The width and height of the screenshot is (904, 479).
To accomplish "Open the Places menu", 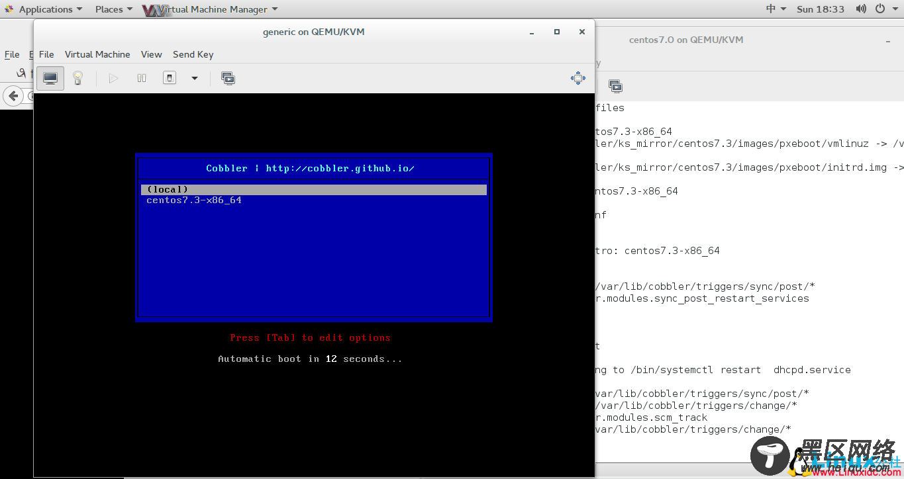I will 113,9.
